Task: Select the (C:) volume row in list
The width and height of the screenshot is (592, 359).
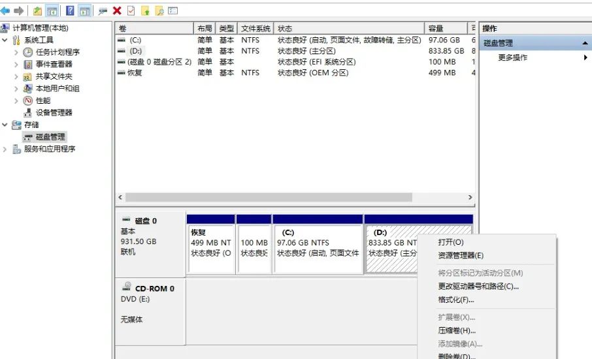Action: (x=295, y=40)
